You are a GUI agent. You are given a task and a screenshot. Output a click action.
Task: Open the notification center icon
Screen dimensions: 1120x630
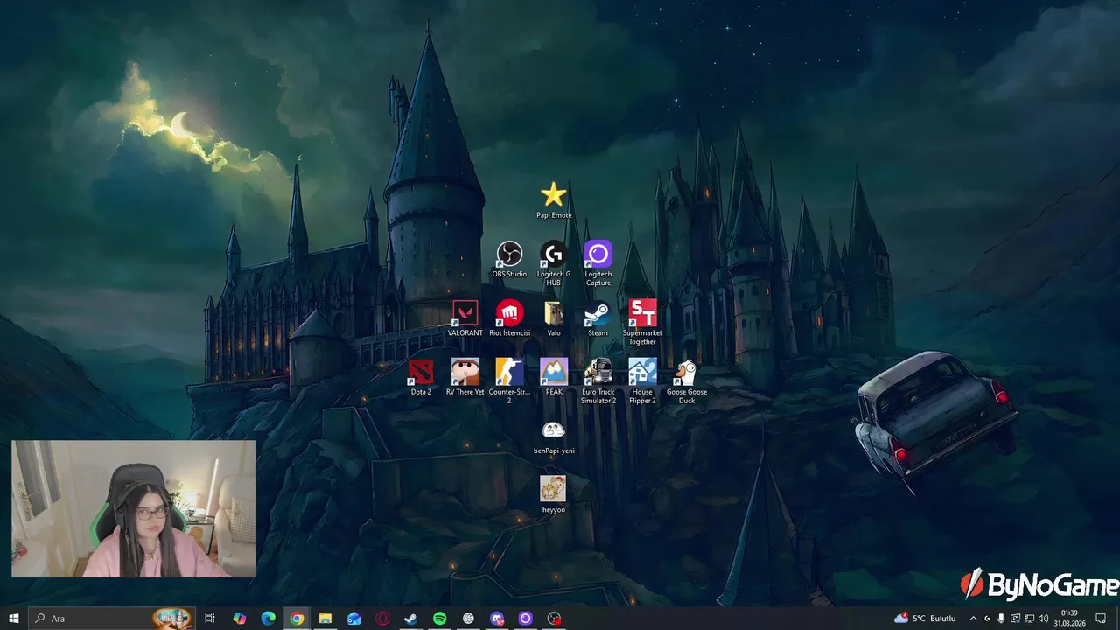click(x=1101, y=619)
